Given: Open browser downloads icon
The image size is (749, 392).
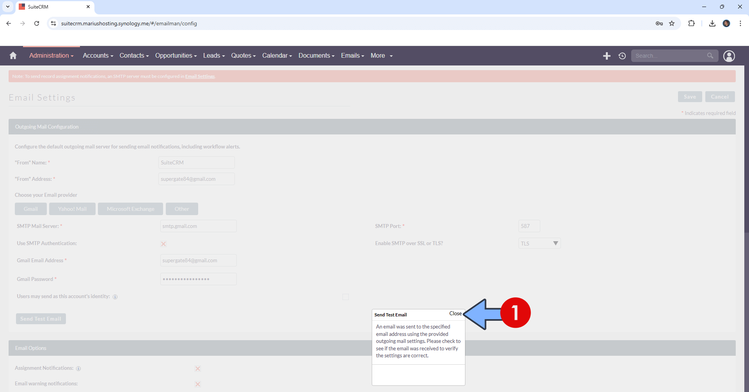Looking at the screenshot, I should (x=712, y=23).
